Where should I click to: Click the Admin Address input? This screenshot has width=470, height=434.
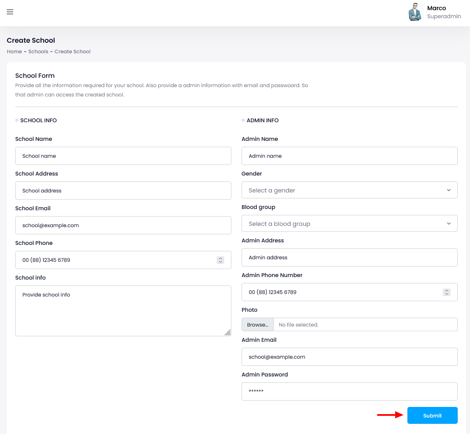[349, 258]
